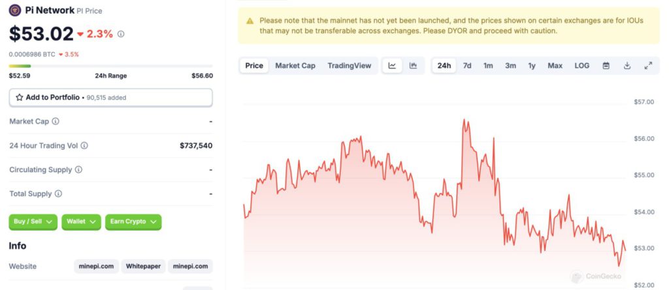
Task: Open the Earn Crypto dropdown
Action: (133, 222)
